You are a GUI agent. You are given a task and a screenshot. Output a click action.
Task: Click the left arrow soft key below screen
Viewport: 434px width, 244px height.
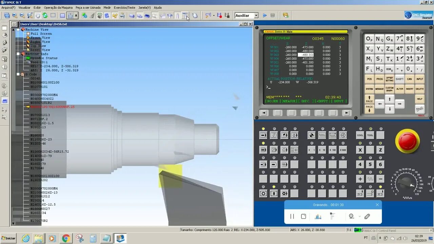[x=263, y=113]
